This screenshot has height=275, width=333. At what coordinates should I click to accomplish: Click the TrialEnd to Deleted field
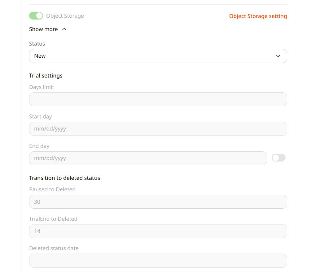point(158,231)
